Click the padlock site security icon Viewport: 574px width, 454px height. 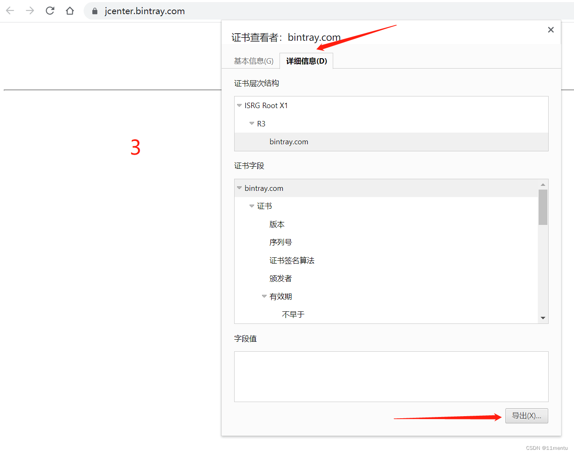95,11
